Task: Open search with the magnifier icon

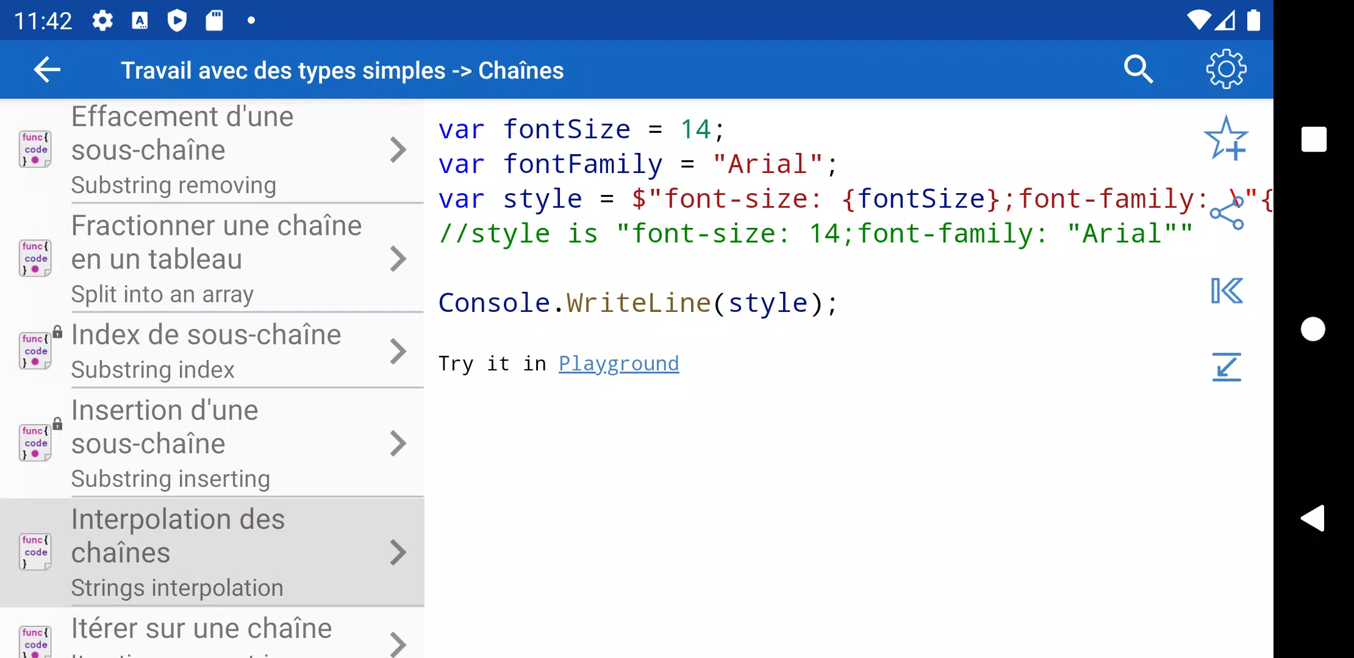Action: (1138, 69)
